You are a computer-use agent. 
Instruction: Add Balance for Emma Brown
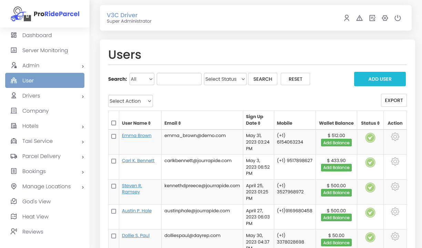[x=336, y=143]
